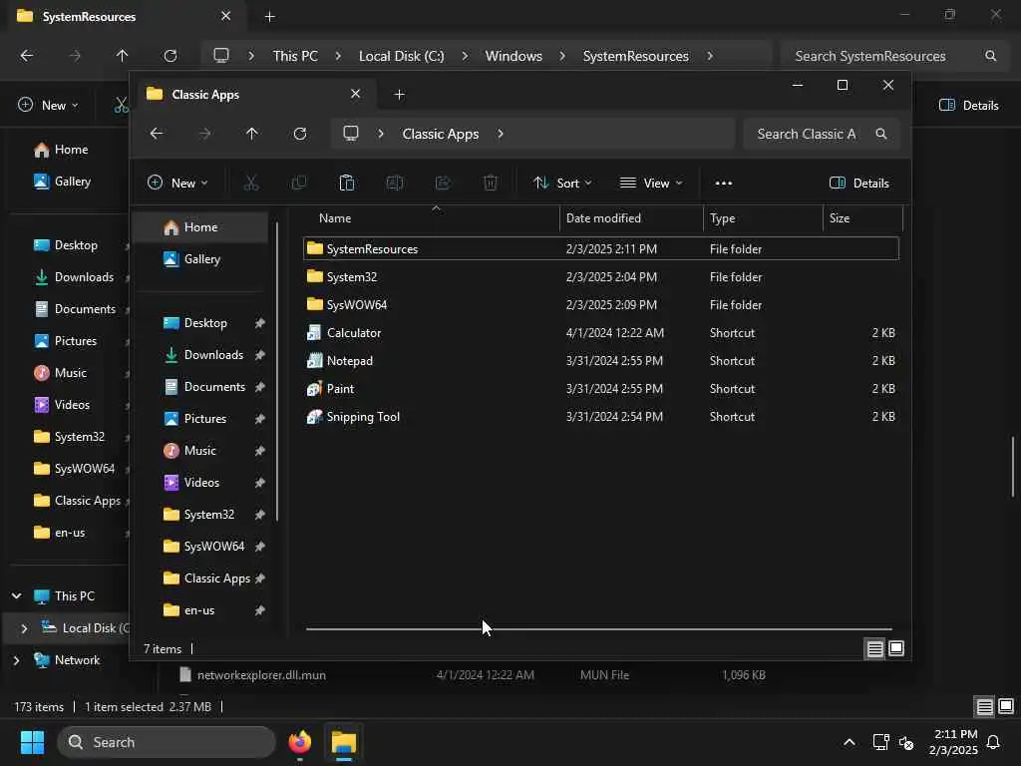
Task: Select the Snipping Tool shortcut
Action: [363, 417]
